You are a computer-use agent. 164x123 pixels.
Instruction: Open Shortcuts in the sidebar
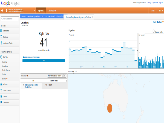tap(5, 37)
